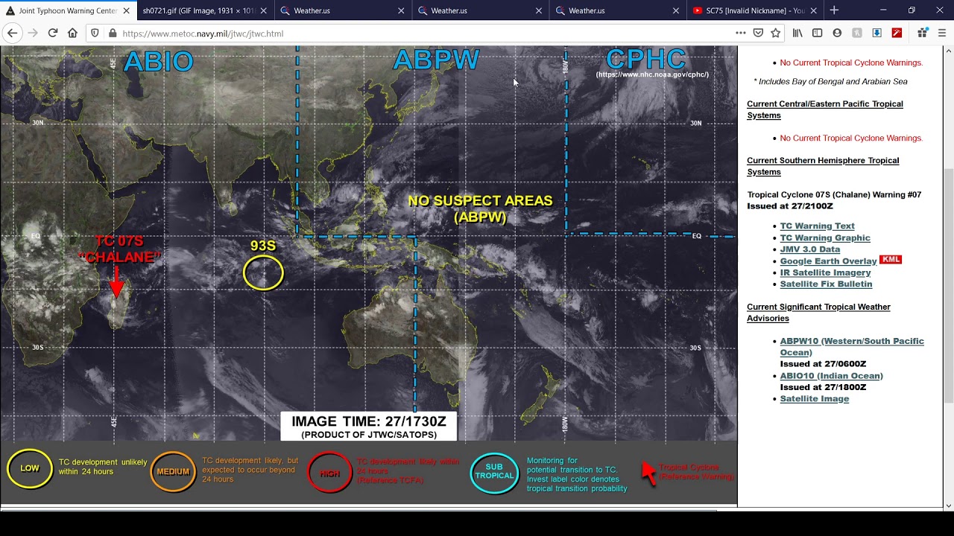Screen dimensions: 954x536
Task: Open the Google Earth Overlay link
Action: [828, 261]
